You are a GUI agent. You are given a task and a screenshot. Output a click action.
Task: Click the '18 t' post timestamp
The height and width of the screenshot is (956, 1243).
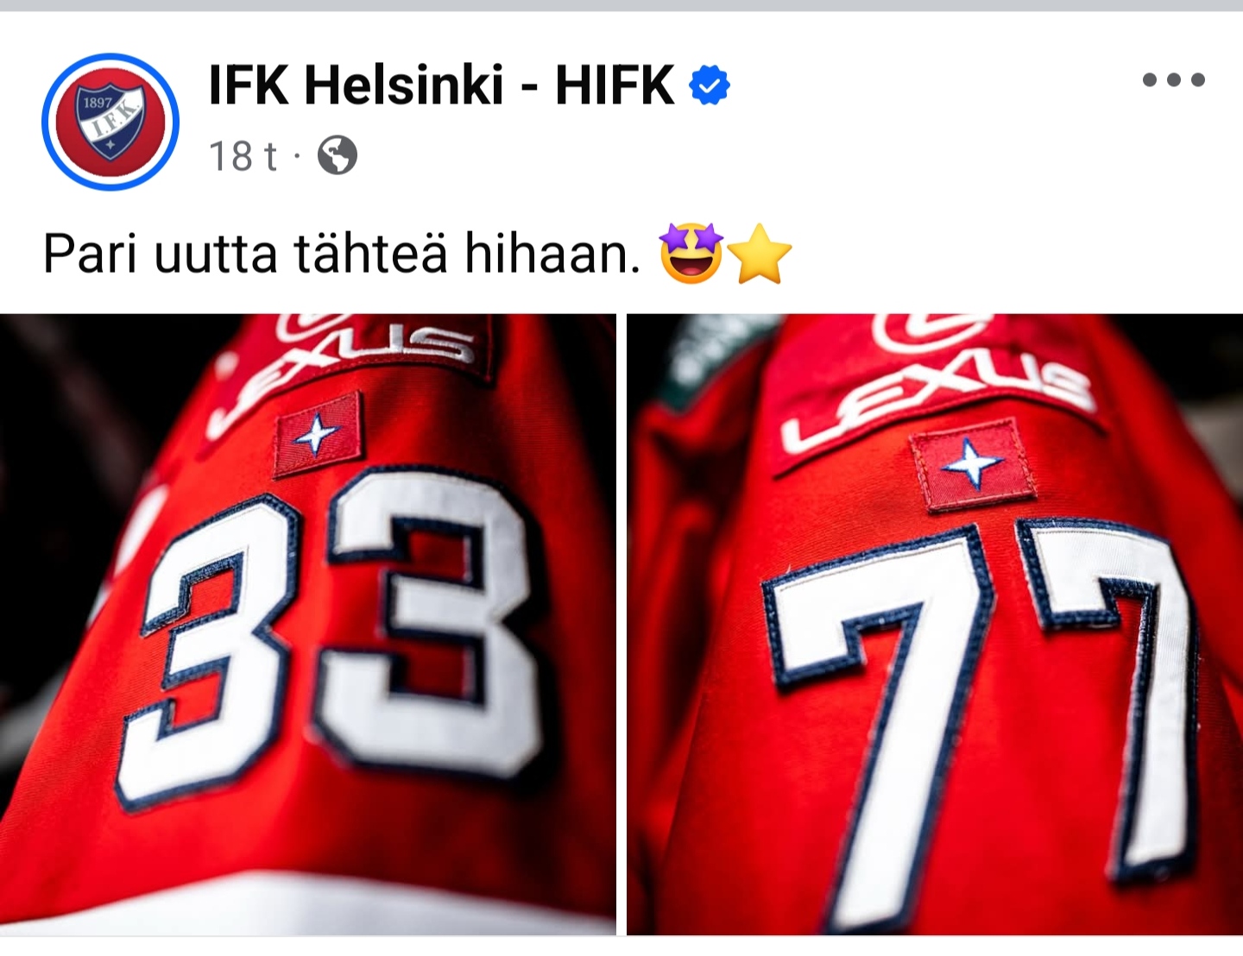tap(243, 156)
